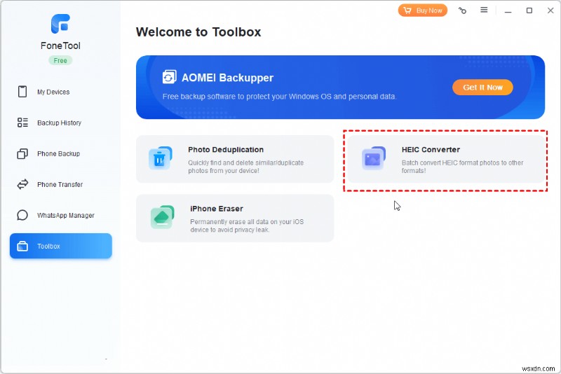Switch to Phone Transfer section
The width and height of the screenshot is (561, 374).
click(61, 184)
